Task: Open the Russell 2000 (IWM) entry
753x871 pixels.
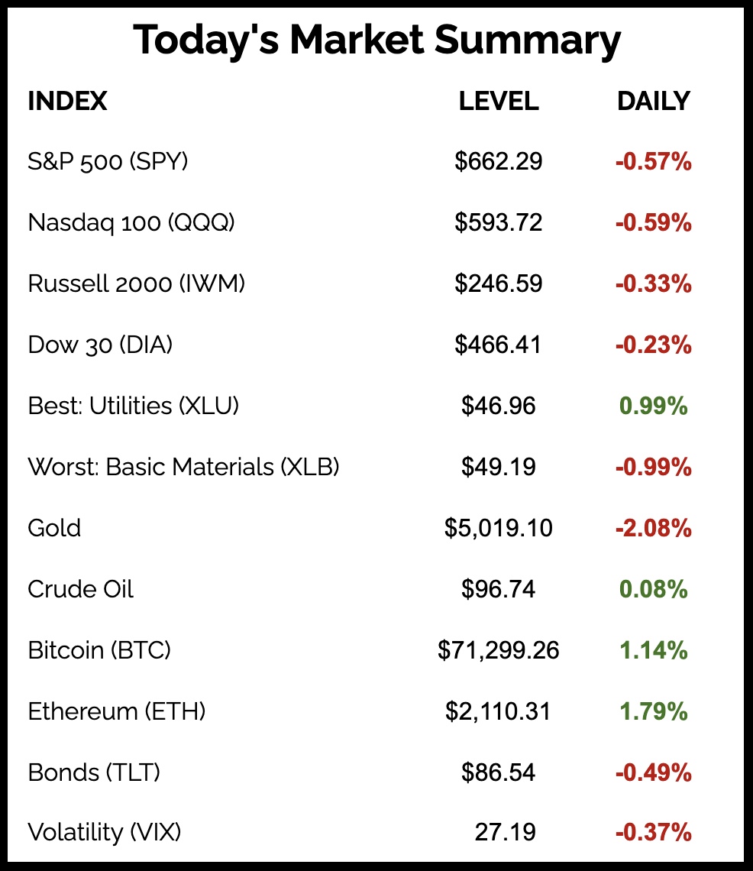Action: coord(137,283)
